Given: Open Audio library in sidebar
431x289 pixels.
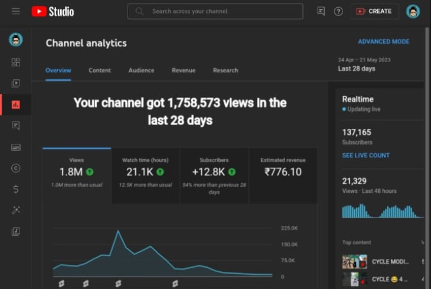Looking at the screenshot, I should click(16, 231).
